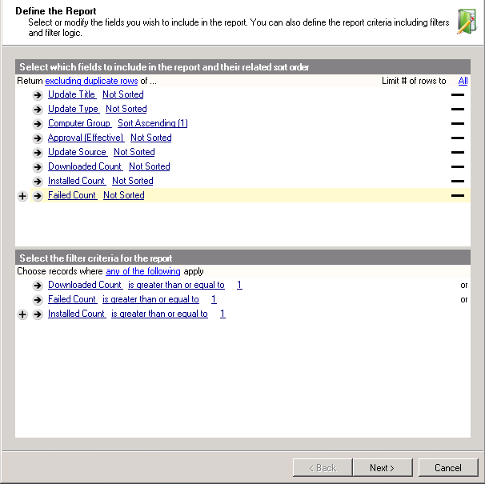
Task: Click the Update Title field link
Action: (72, 94)
